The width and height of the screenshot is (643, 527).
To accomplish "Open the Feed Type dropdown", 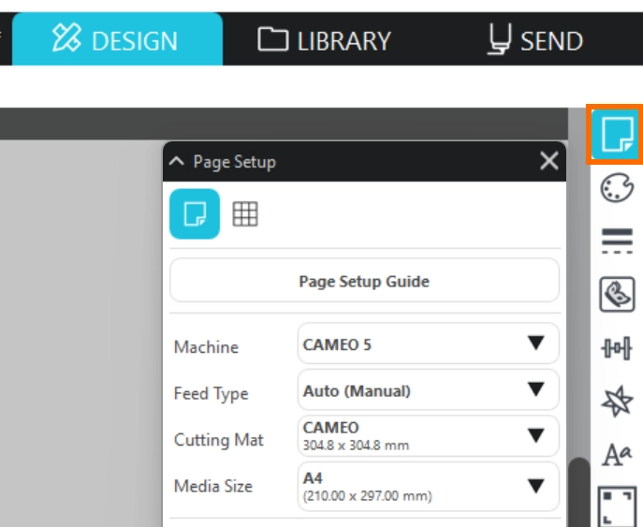I will (428, 390).
